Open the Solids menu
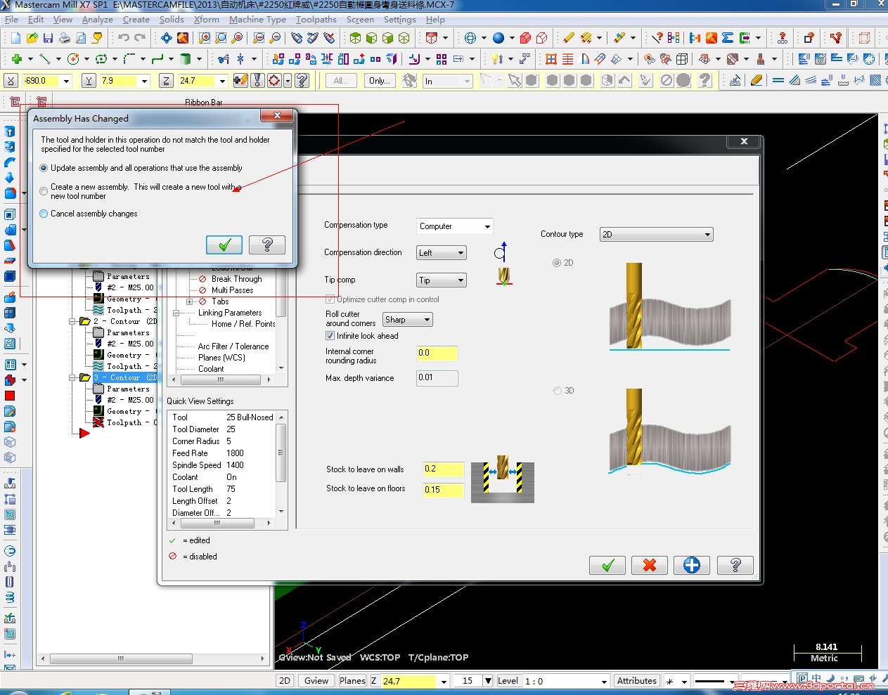888x695 pixels. (x=172, y=20)
